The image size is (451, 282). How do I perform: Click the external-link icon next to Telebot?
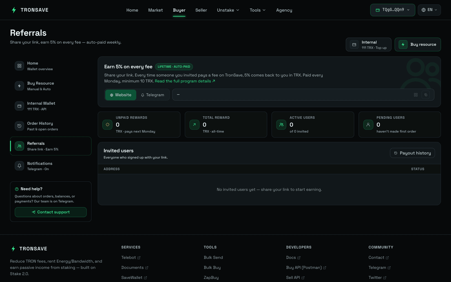point(139,258)
